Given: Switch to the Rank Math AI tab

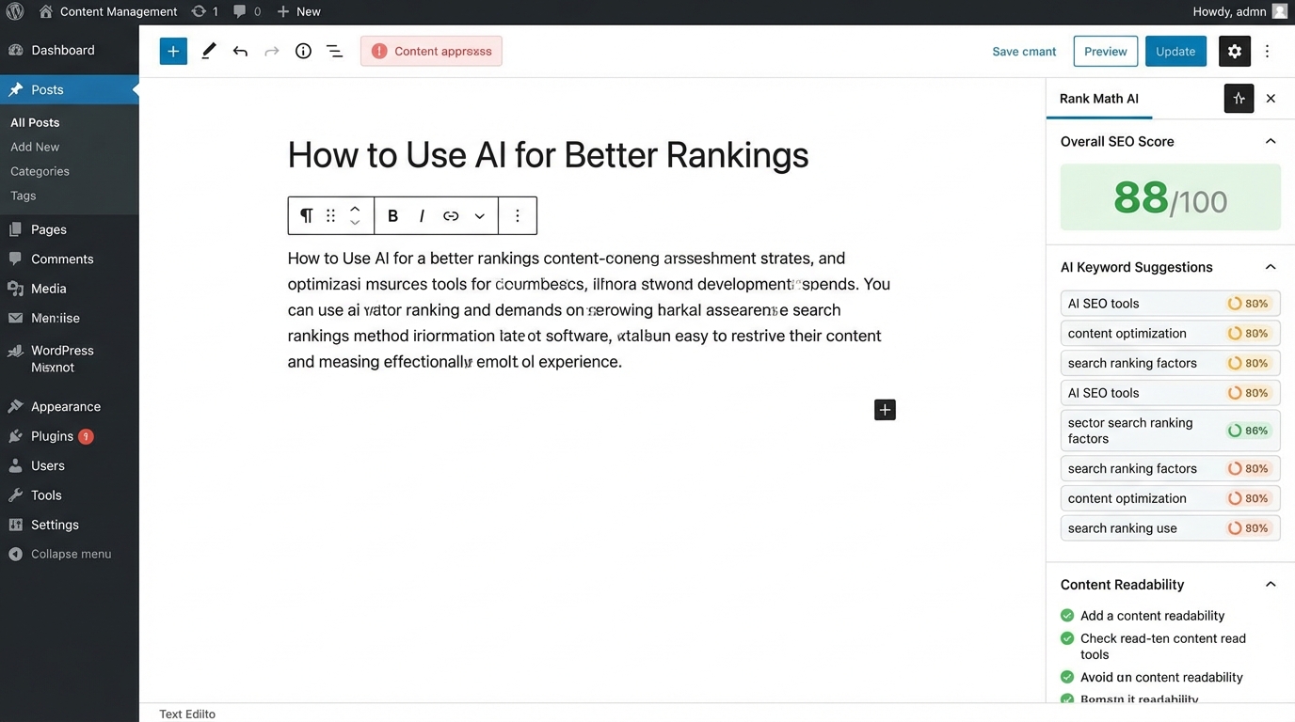Looking at the screenshot, I should pos(1098,99).
